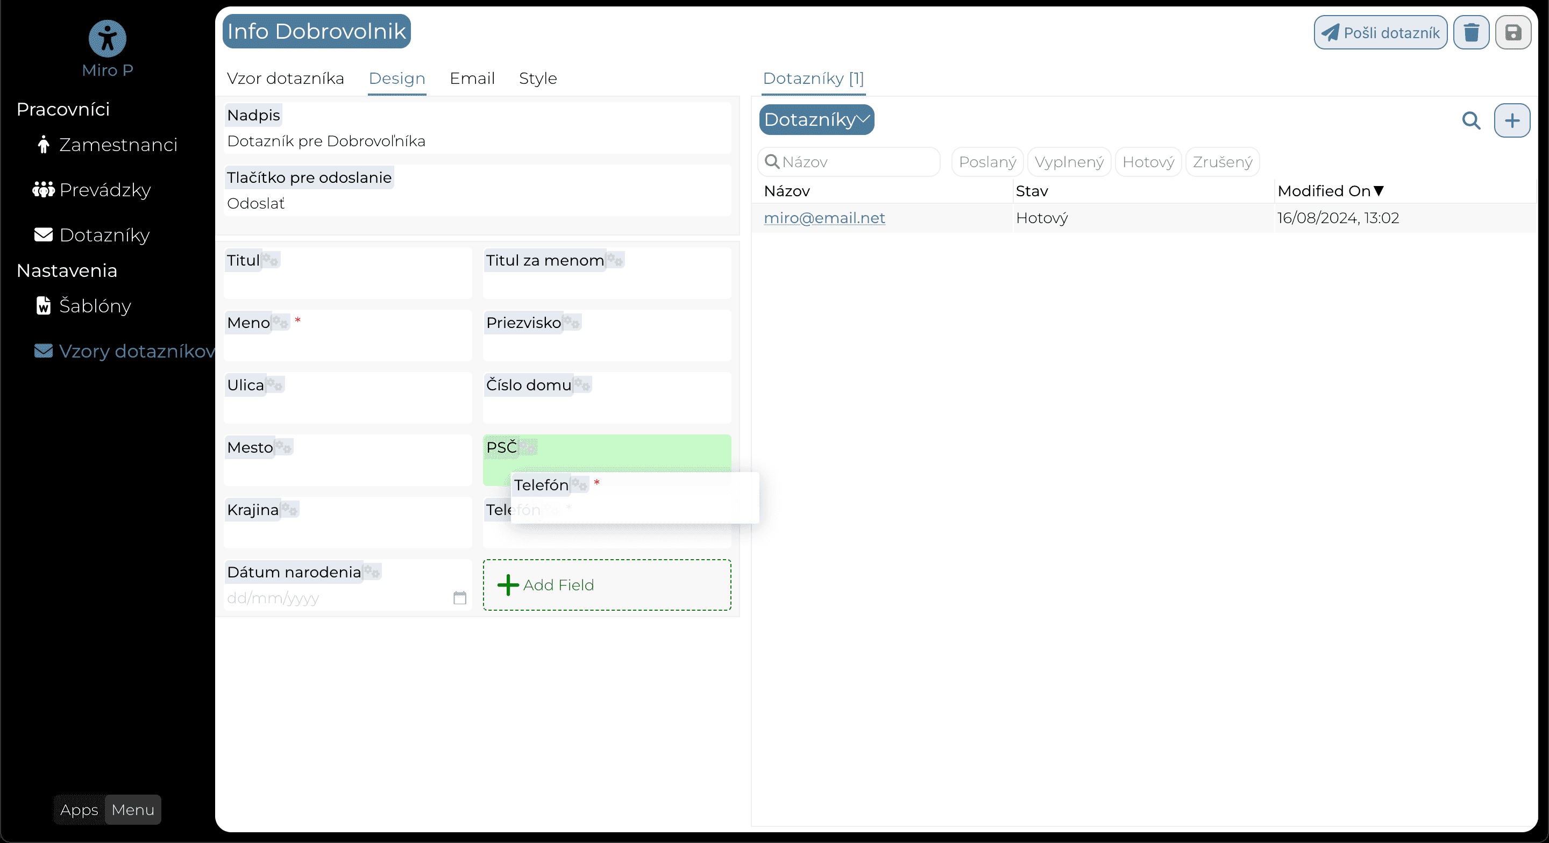Screen dimensions: 1549x843
Task: Click the calendar icon in date field
Action: point(459,598)
